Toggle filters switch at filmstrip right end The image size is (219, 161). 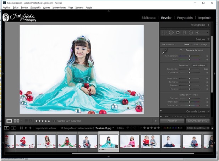[x=212, y=128]
